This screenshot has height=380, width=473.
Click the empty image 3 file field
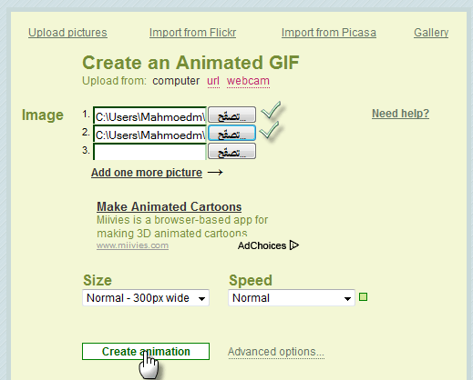pyautogui.click(x=149, y=151)
